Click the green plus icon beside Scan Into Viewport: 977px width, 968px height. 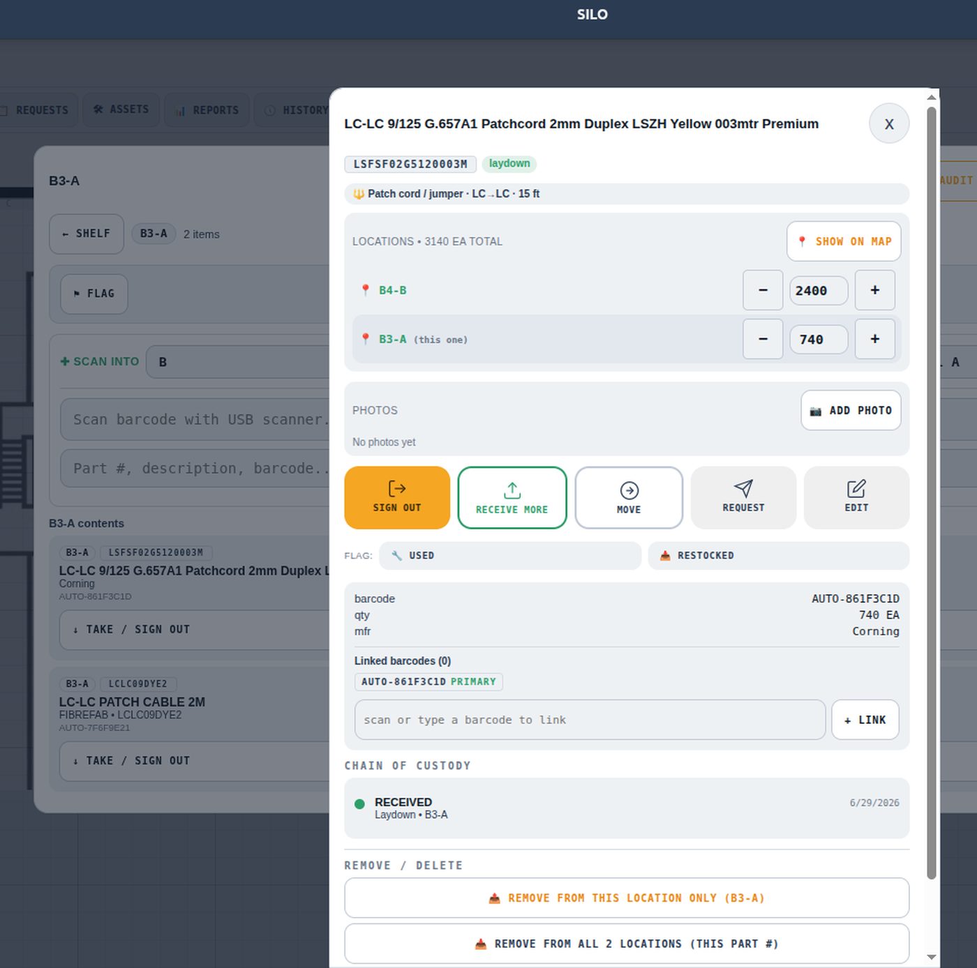(x=65, y=361)
